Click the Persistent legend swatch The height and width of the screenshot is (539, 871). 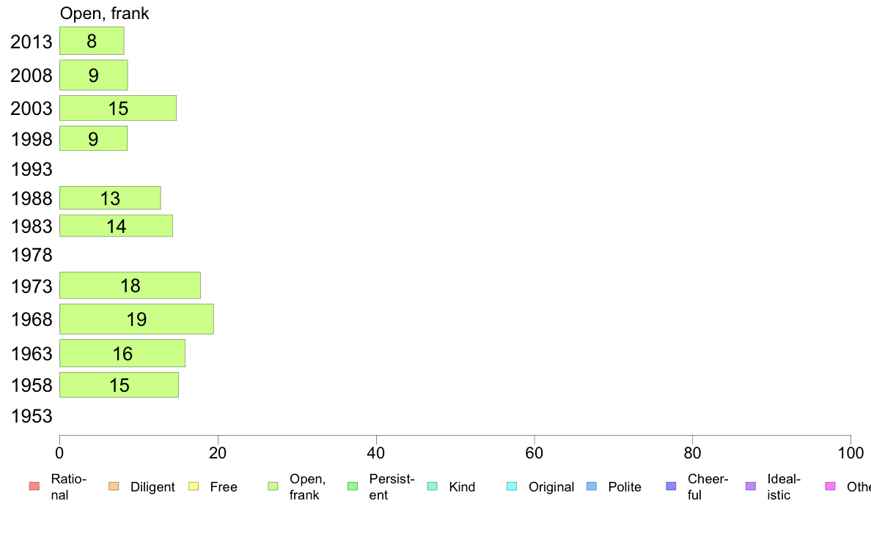pos(353,486)
